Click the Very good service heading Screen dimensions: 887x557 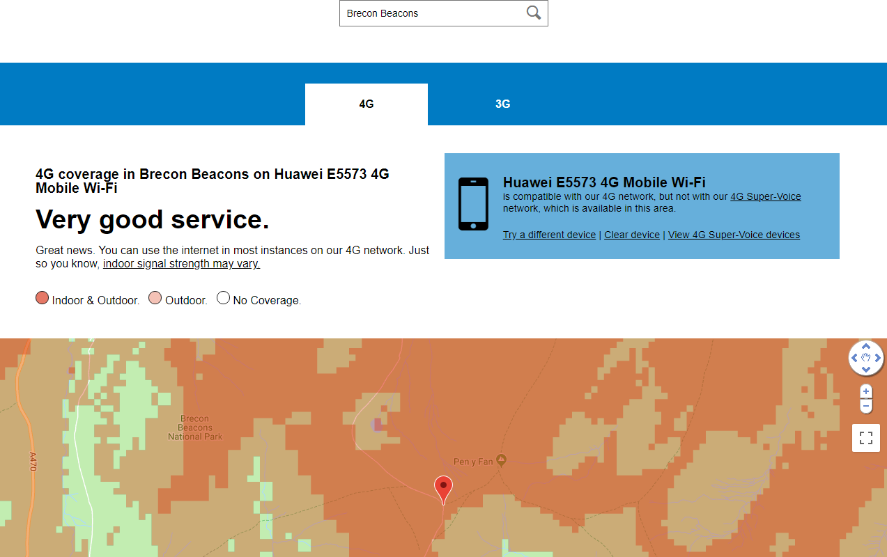click(x=153, y=219)
